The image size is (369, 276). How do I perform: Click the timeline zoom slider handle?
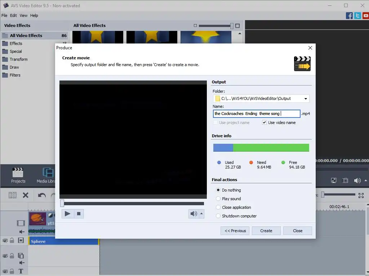click(x=323, y=194)
